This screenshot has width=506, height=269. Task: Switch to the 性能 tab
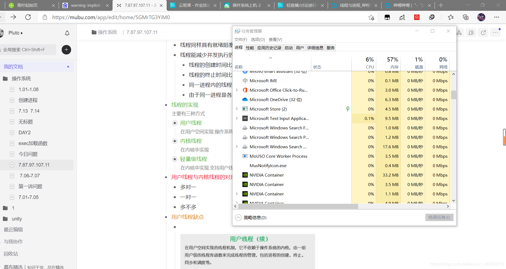250,48
